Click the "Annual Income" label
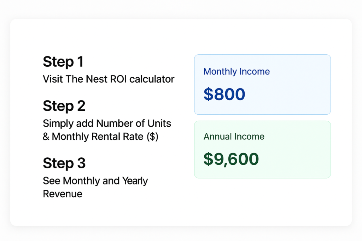The height and width of the screenshot is (241, 362). [234, 137]
